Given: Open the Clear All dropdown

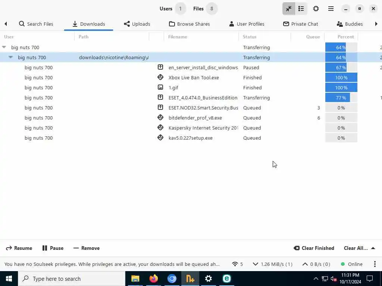Looking at the screenshot, I should click(359, 248).
